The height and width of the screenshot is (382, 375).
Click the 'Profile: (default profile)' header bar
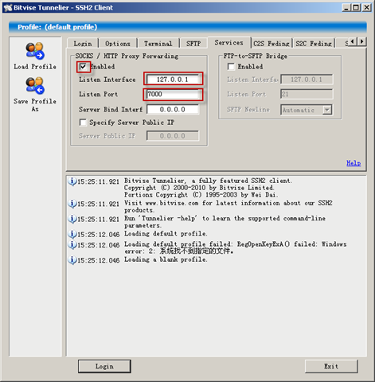coord(188,27)
